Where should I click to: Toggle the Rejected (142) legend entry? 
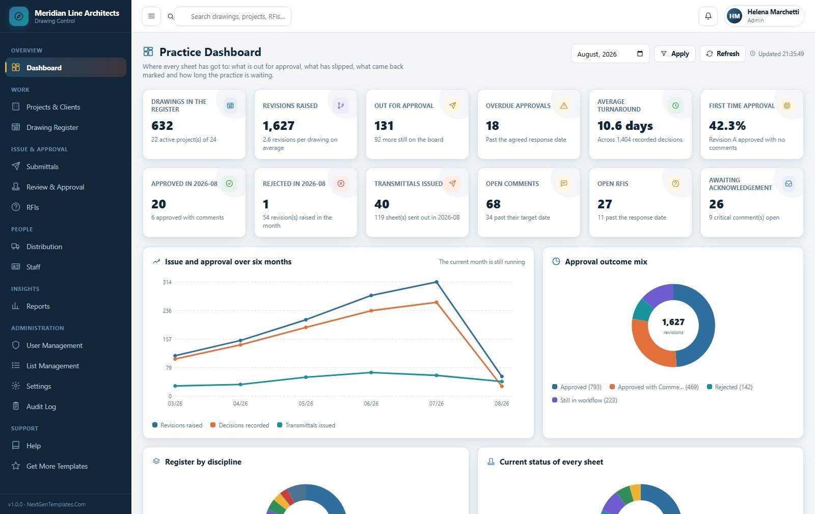[729, 387]
